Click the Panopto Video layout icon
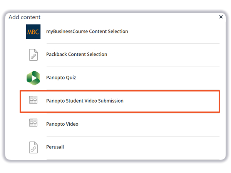 point(33,123)
